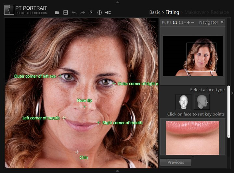The height and width of the screenshot is (173, 234).
Task: Zoom in with the plus icon in Navigator
Action: tap(188, 22)
